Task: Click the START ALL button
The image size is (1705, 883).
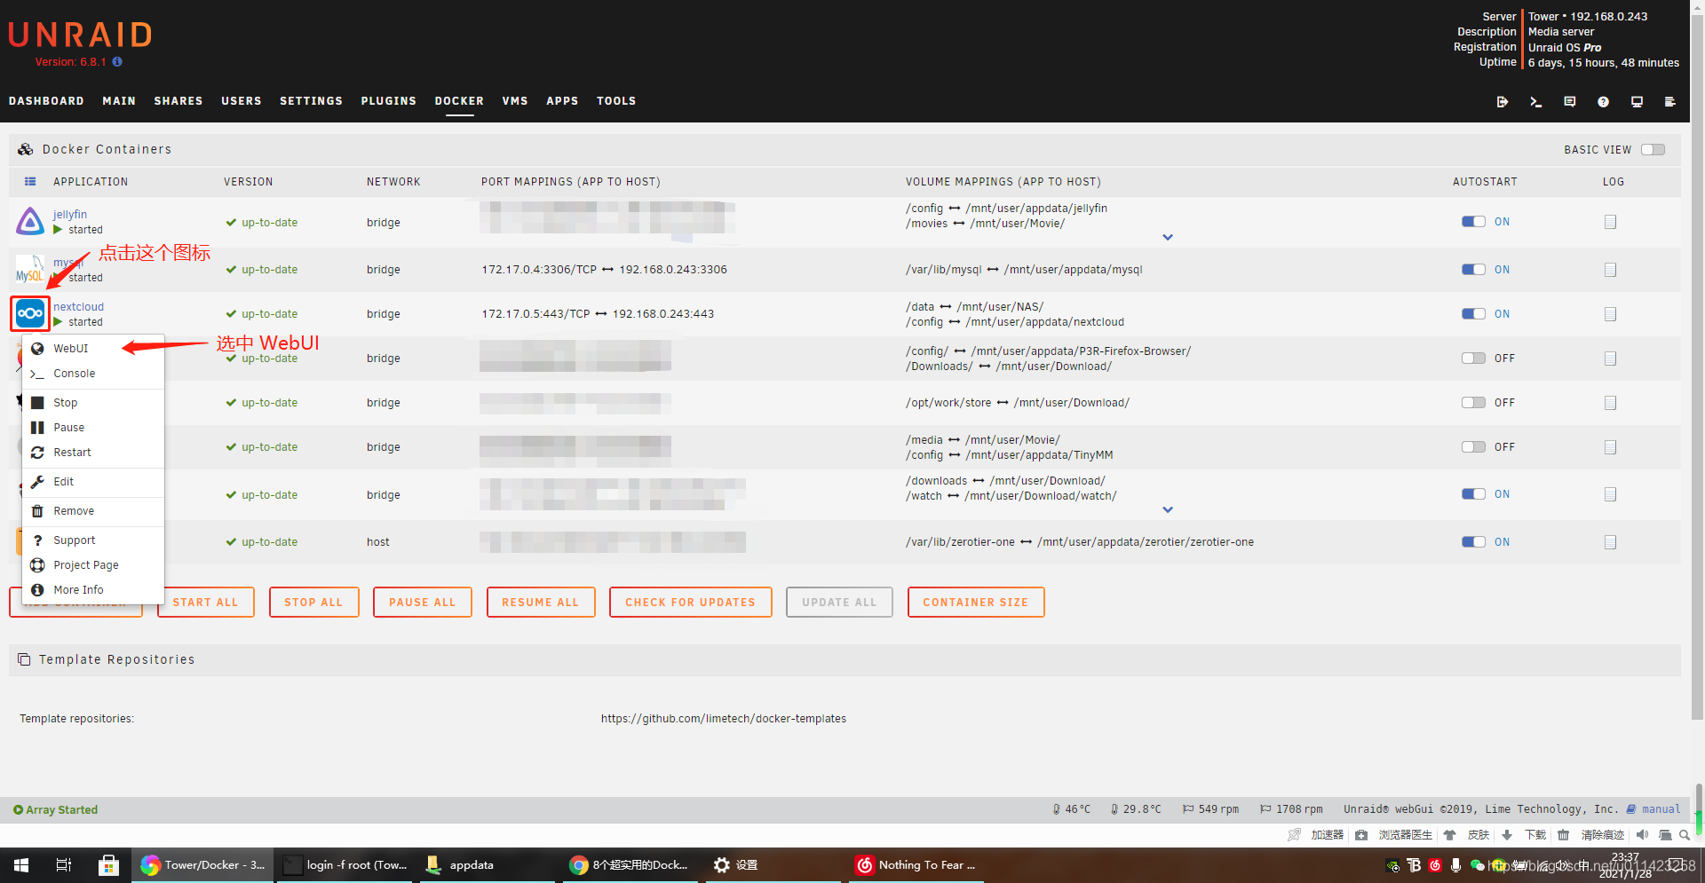Action: click(x=206, y=603)
